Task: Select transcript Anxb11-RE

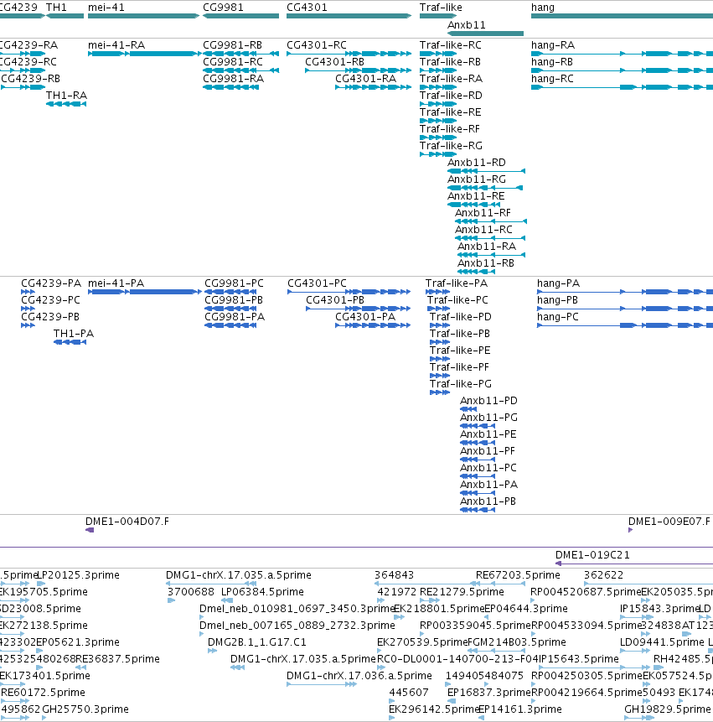Action: click(x=476, y=196)
